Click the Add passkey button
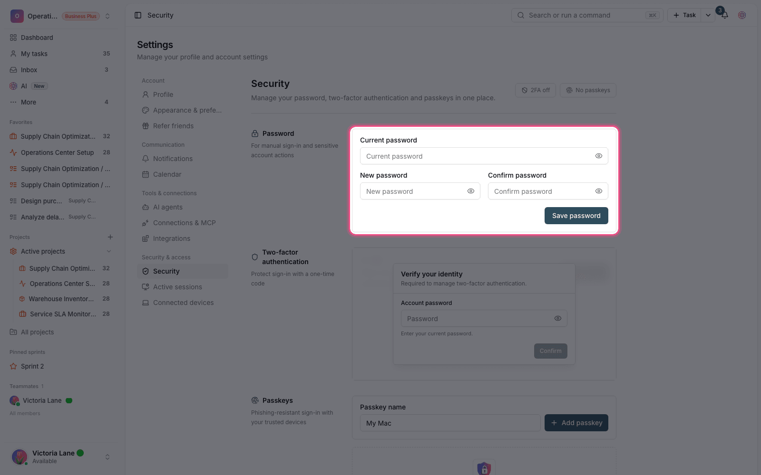Image resolution: width=761 pixels, height=475 pixels. tap(576, 423)
